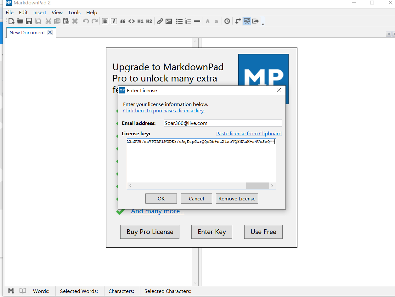Close the Enter License dialog
This screenshot has height=297, width=395.
(279, 90)
